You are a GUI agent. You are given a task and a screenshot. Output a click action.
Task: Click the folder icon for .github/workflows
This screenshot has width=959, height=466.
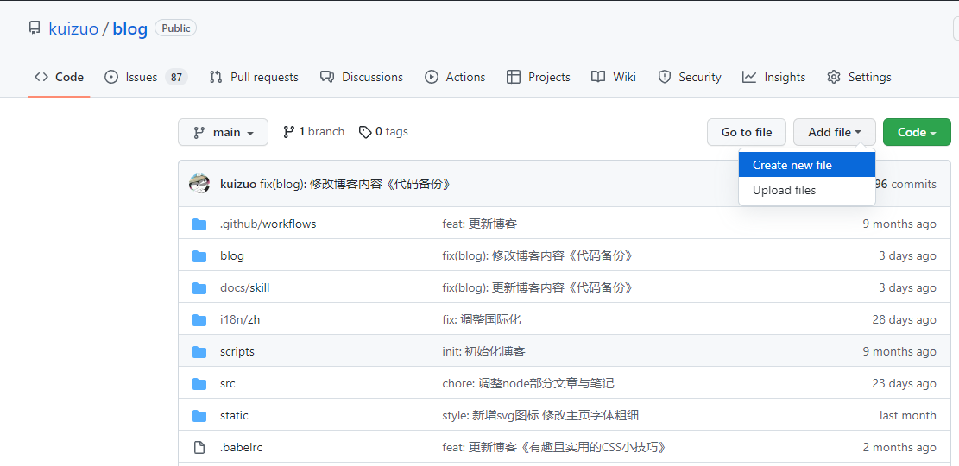pyautogui.click(x=199, y=224)
